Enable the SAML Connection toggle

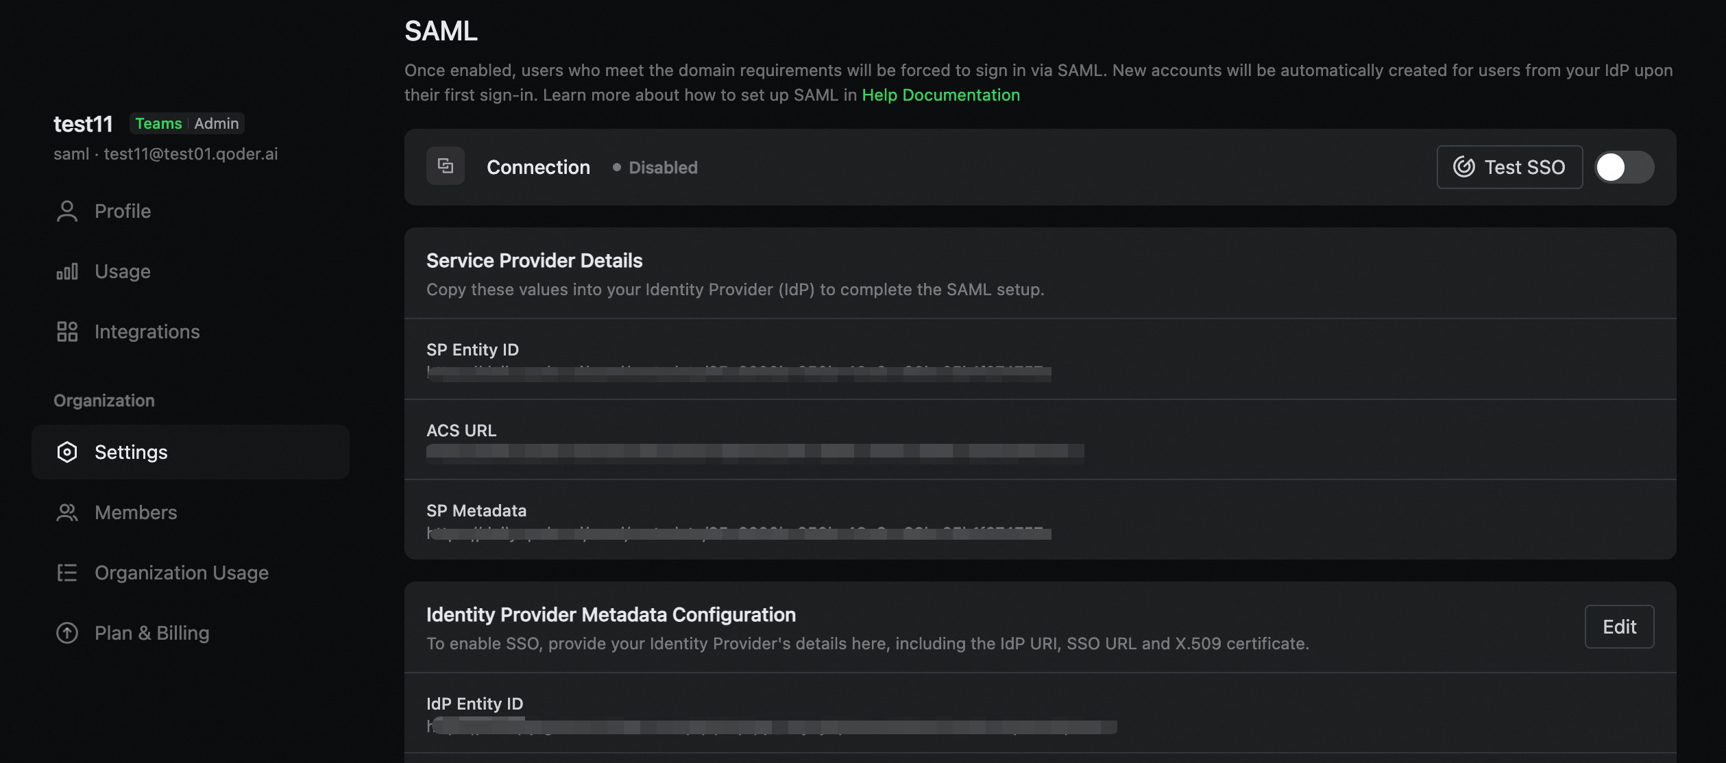[1624, 167]
